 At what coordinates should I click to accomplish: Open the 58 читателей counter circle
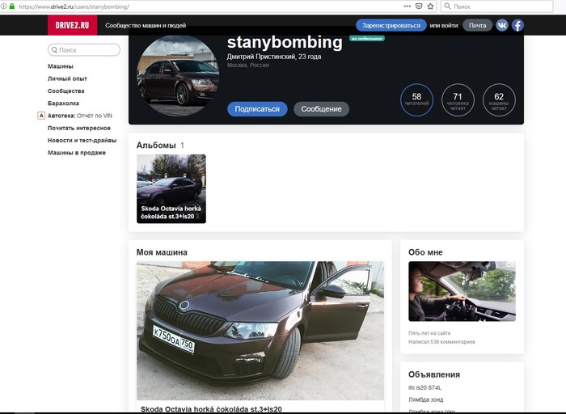click(416, 100)
